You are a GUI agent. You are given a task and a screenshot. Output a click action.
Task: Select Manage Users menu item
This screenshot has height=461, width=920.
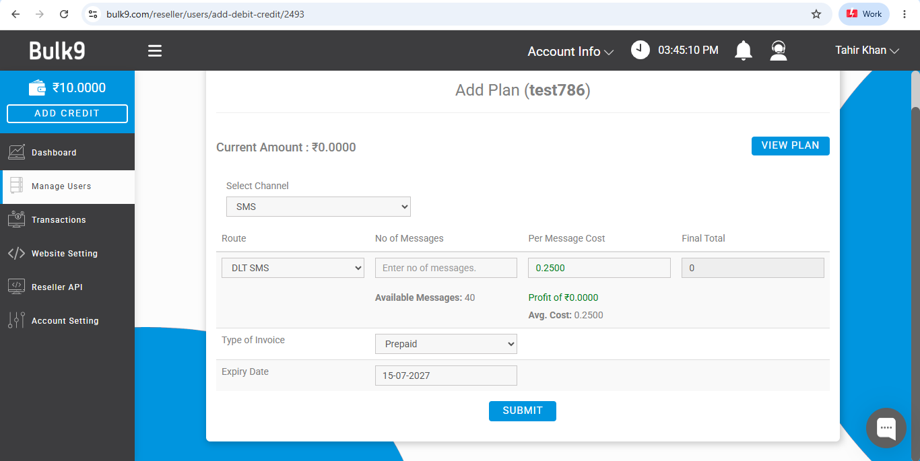(x=67, y=186)
